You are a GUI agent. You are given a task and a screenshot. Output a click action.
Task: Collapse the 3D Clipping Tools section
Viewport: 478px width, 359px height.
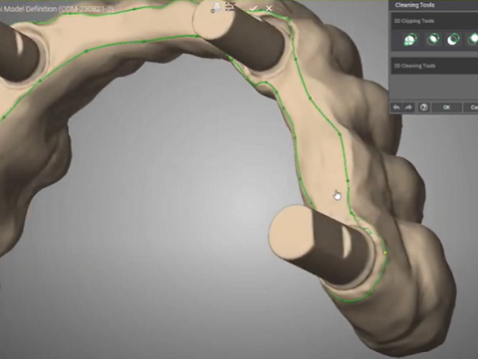tap(434, 21)
